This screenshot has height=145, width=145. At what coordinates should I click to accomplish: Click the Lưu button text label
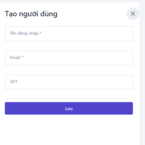(69, 109)
